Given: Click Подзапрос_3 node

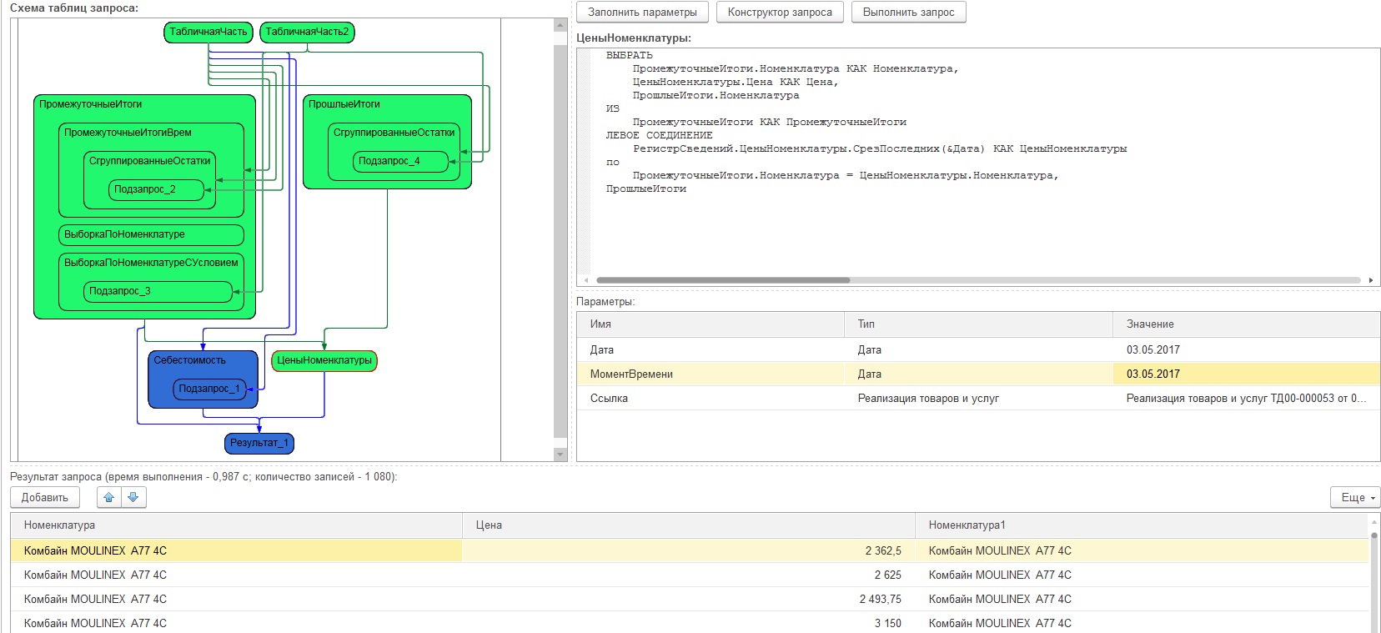Looking at the screenshot, I should (x=158, y=291).
